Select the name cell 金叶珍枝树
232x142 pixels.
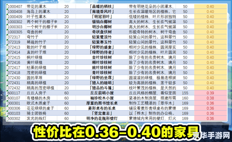(102, 57)
